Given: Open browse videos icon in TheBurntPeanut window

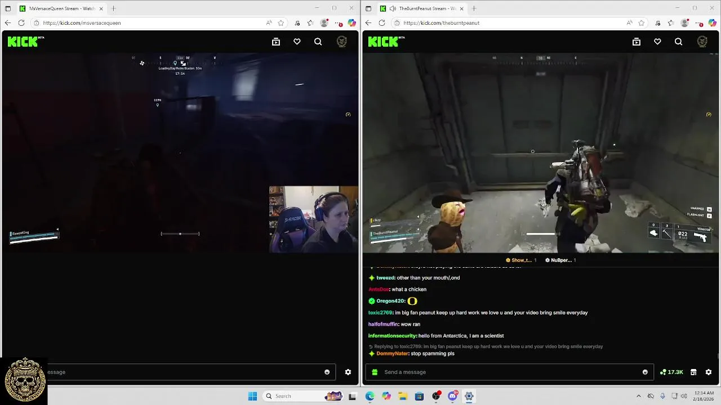Looking at the screenshot, I should (637, 42).
